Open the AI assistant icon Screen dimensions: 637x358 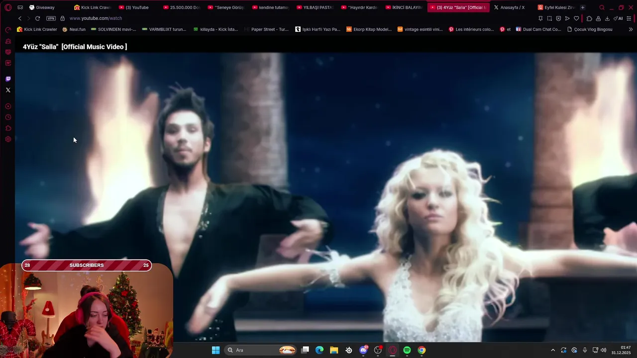tap(618, 18)
